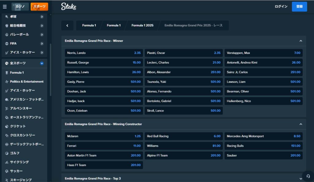The image size is (314, 182).
Task: Expand 総合格闘技 with its arrow
Action: [x=42, y=26]
